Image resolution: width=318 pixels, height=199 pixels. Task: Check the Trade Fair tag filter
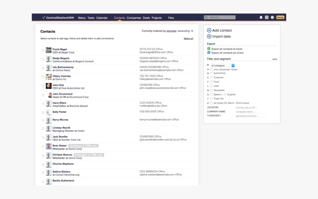211,99
